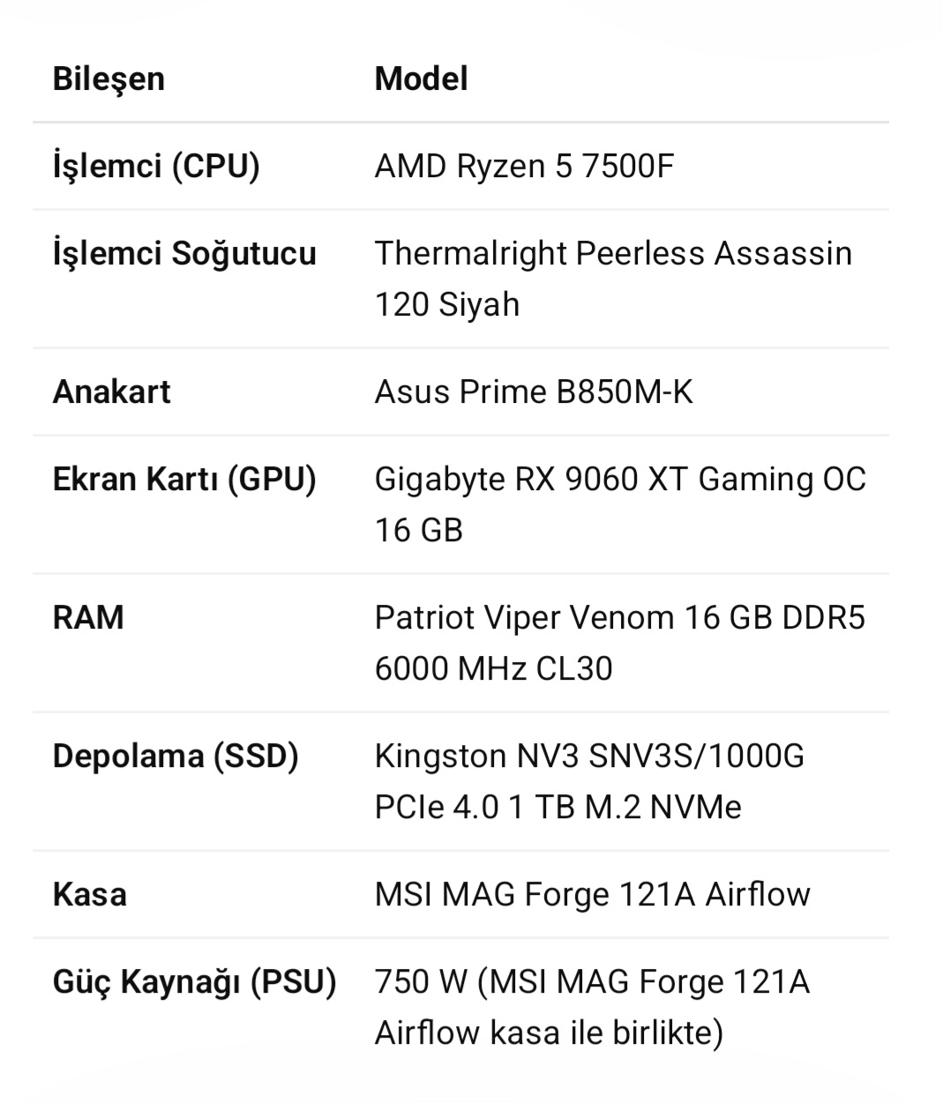Screen dimensions: 943x1103
Task: Click Kingston NV3 SNV3S/1000G entry
Action: point(589,781)
